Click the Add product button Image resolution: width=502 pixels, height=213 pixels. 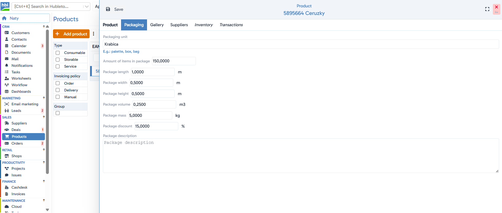point(71,34)
